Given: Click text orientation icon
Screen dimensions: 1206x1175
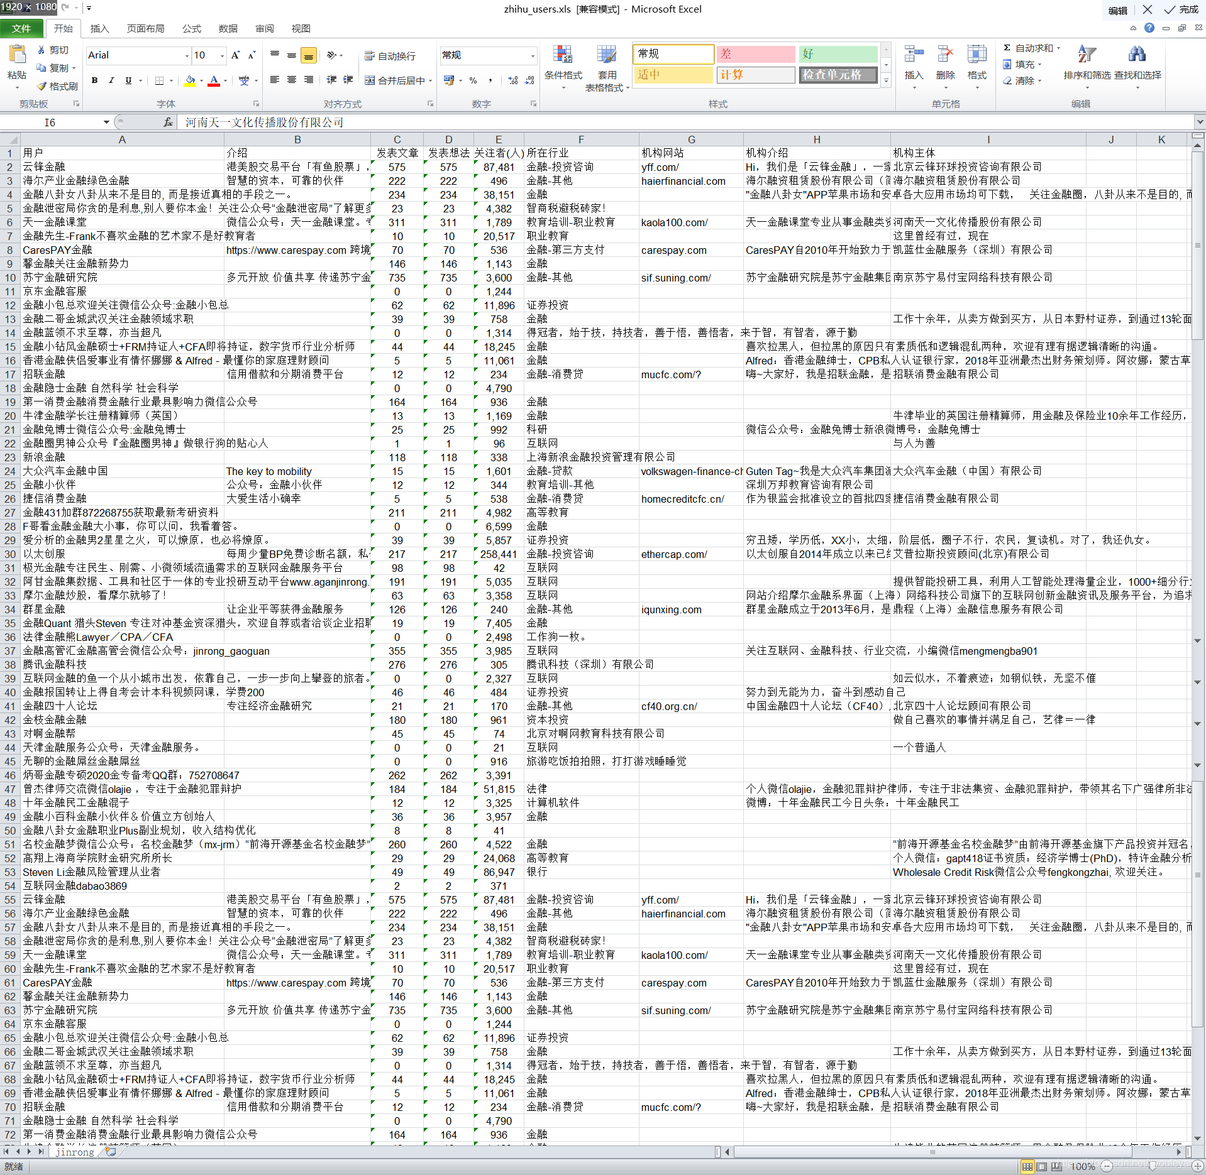Looking at the screenshot, I should point(332,55).
